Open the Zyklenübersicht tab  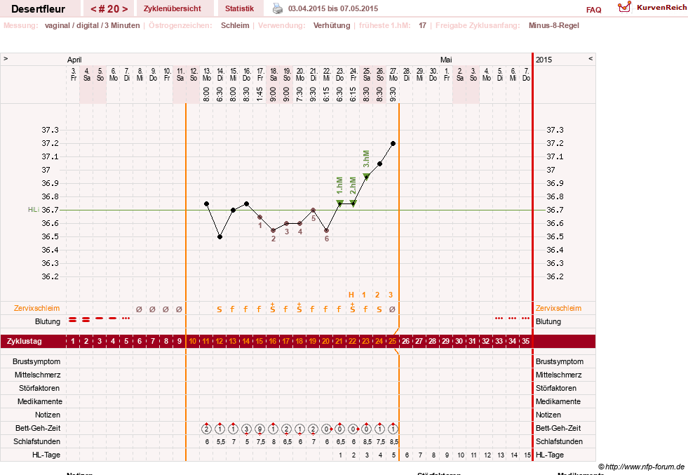(x=173, y=9)
